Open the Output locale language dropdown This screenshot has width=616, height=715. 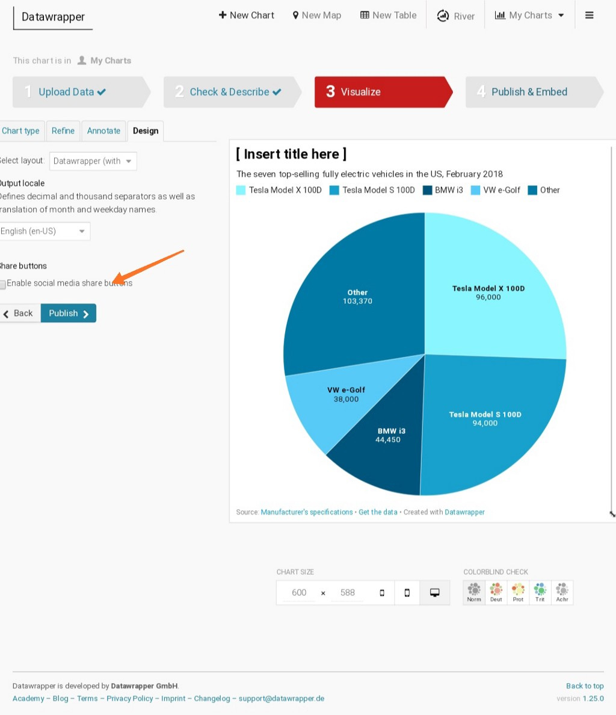(45, 231)
